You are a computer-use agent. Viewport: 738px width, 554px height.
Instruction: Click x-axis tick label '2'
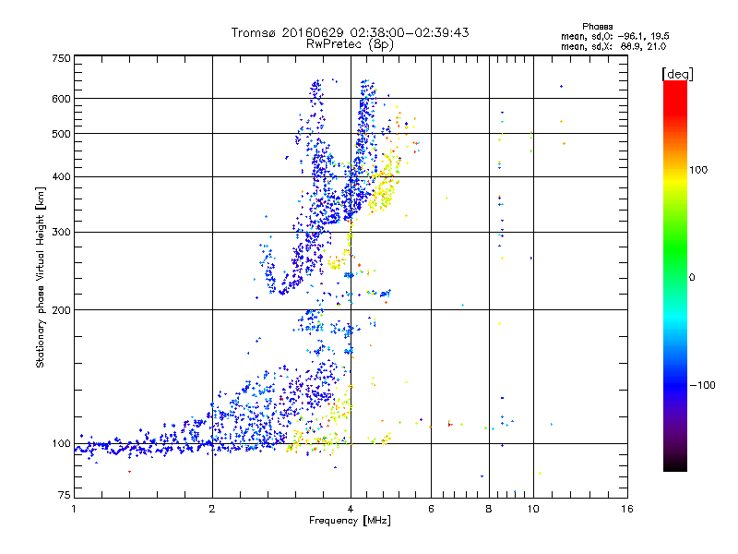tap(212, 509)
